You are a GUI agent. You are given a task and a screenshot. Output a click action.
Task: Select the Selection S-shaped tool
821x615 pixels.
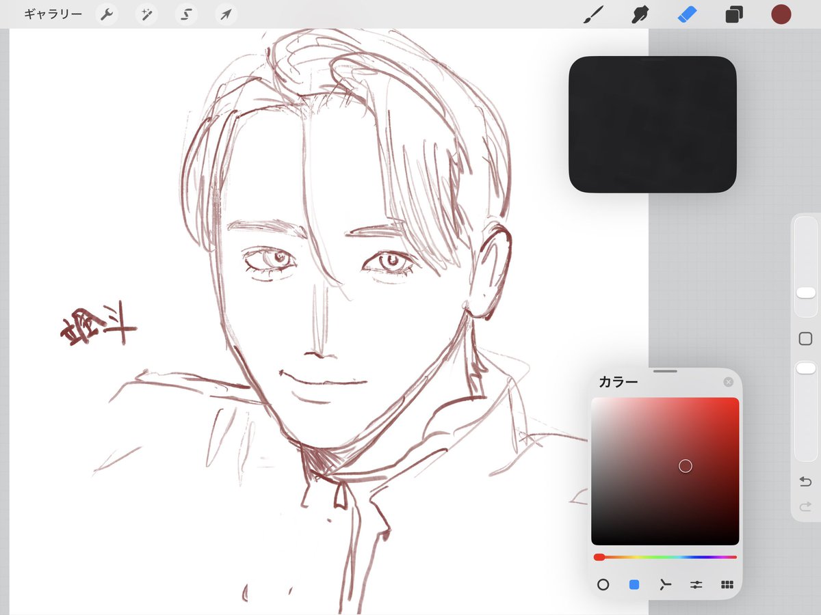click(x=186, y=14)
